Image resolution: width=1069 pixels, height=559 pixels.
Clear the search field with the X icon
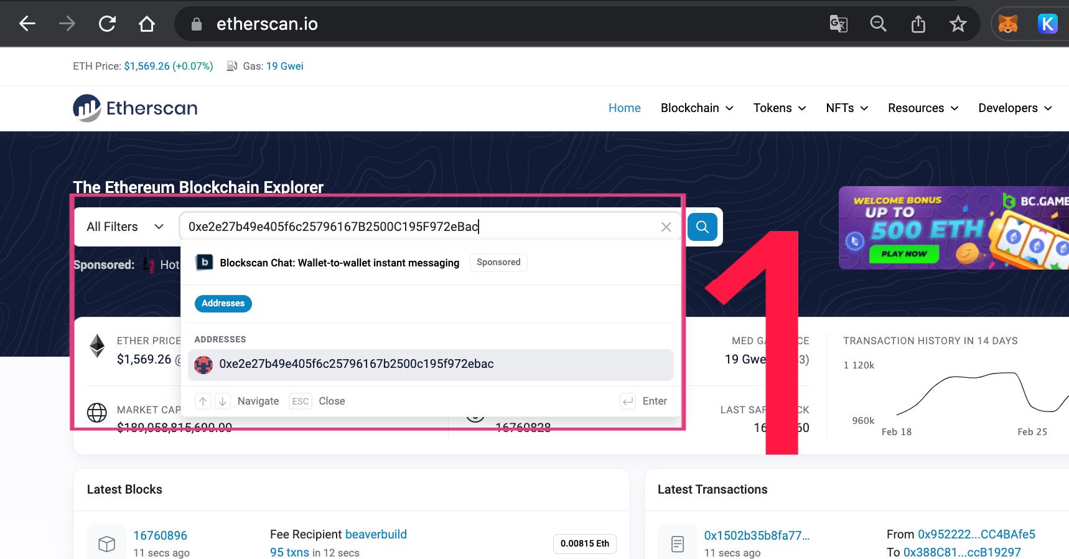[666, 227]
